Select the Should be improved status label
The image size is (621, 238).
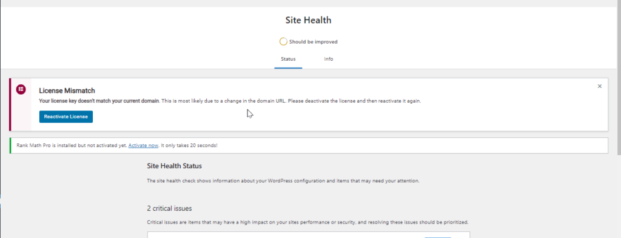314,42
